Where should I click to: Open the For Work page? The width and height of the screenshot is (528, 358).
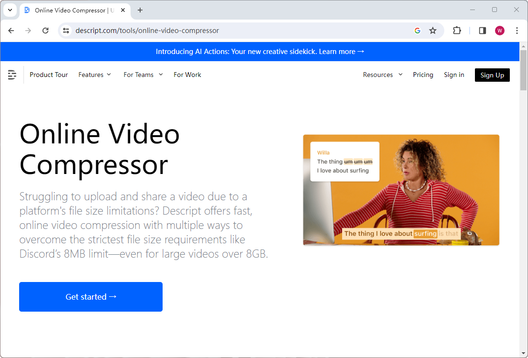coord(187,75)
